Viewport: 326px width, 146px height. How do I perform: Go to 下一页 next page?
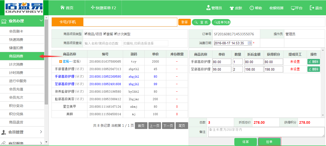tap(168, 126)
